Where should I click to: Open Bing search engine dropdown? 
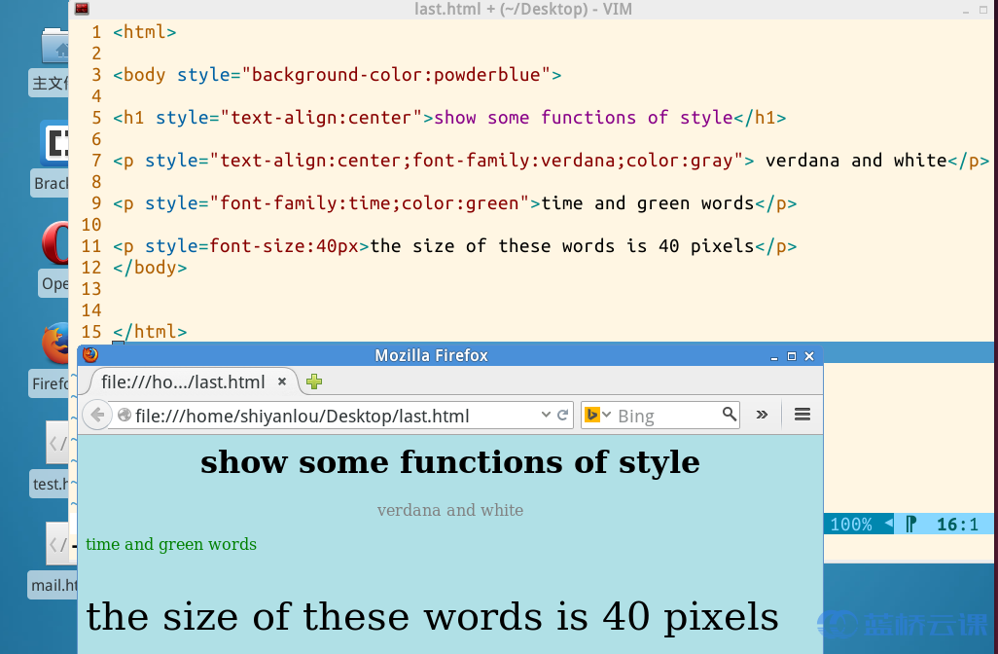597,416
